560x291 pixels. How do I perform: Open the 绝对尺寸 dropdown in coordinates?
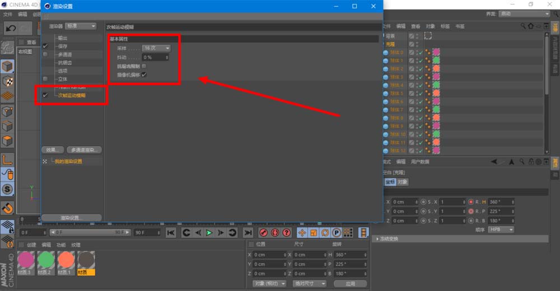tap(310, 284)
